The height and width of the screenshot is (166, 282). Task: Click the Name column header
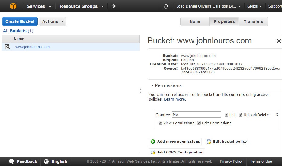tap(75, 39)
